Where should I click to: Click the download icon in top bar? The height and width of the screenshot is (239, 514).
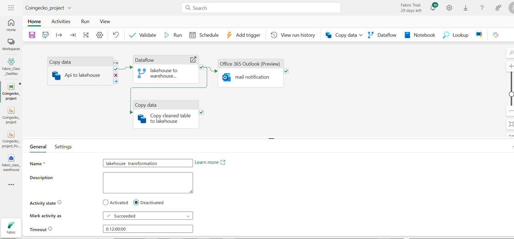coord(466,8)
